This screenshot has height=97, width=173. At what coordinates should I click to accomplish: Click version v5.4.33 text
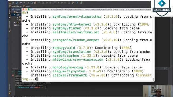pyautogui.click(x=98, y=75)
